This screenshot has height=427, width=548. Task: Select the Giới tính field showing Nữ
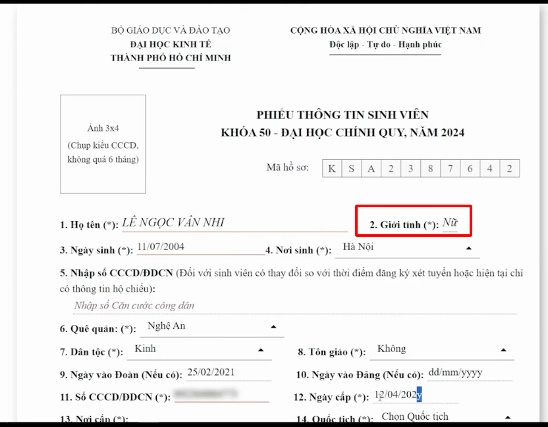[450, 223]
